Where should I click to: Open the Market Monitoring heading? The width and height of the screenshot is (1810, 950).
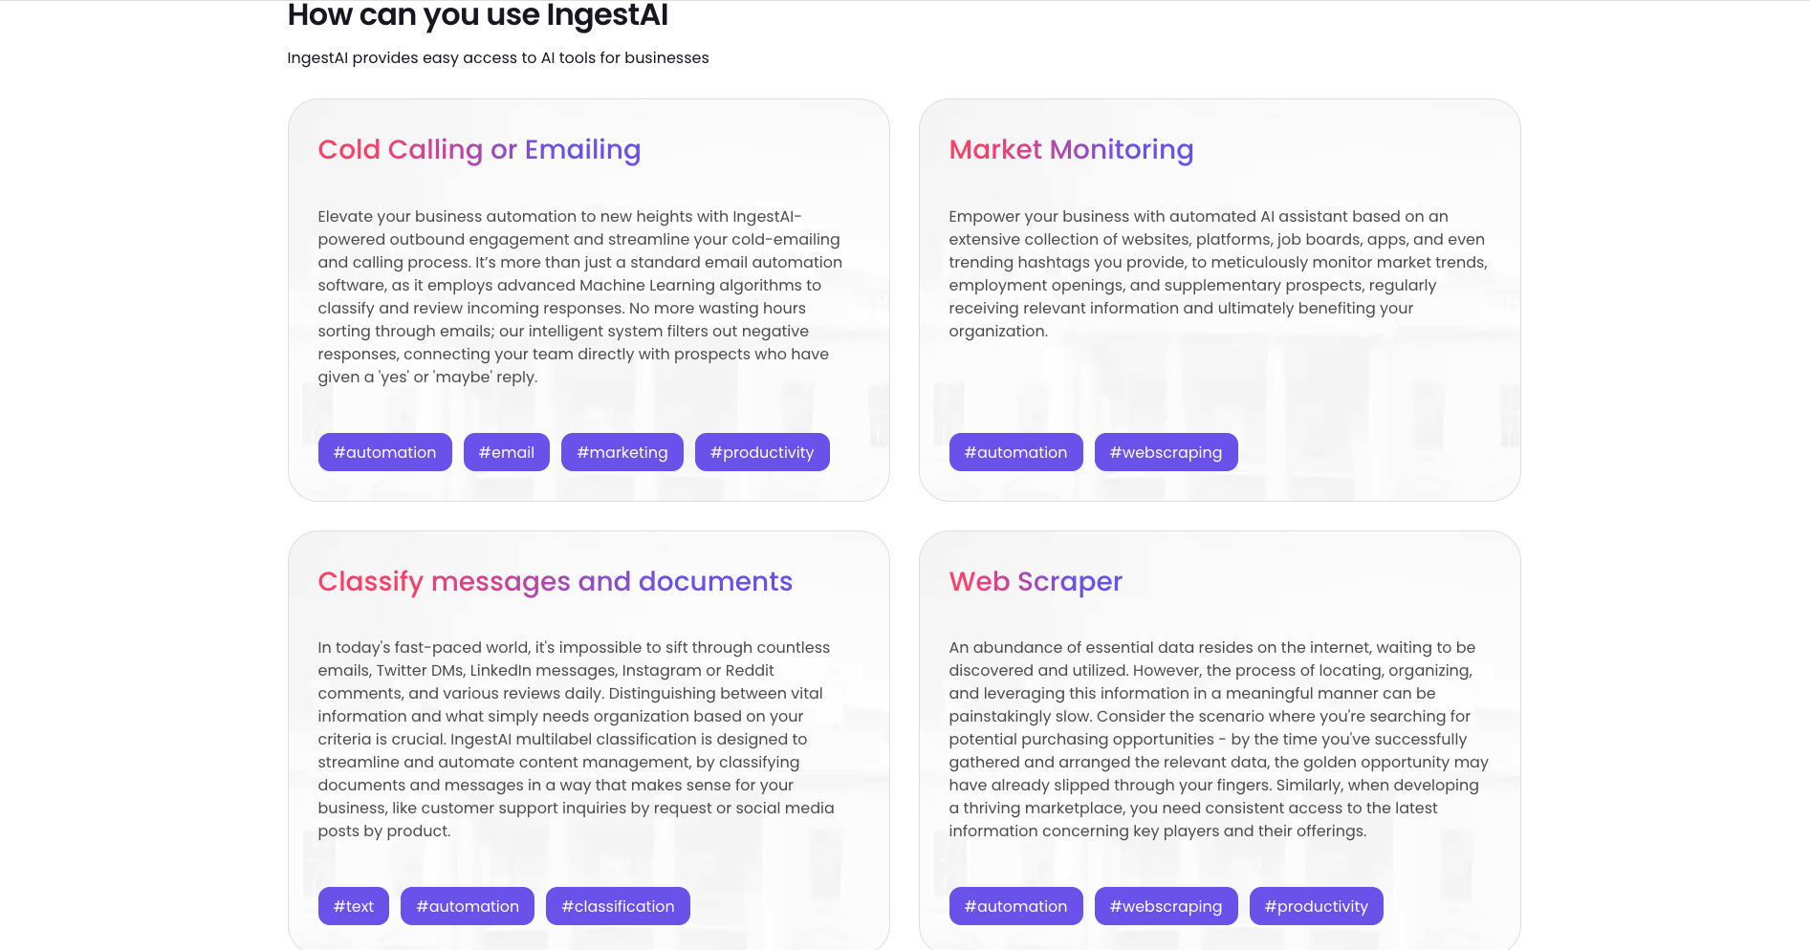click(x=1071, y=150)
